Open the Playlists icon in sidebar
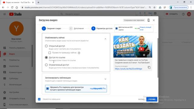The image size is (194, 109). tap(5, 60)
